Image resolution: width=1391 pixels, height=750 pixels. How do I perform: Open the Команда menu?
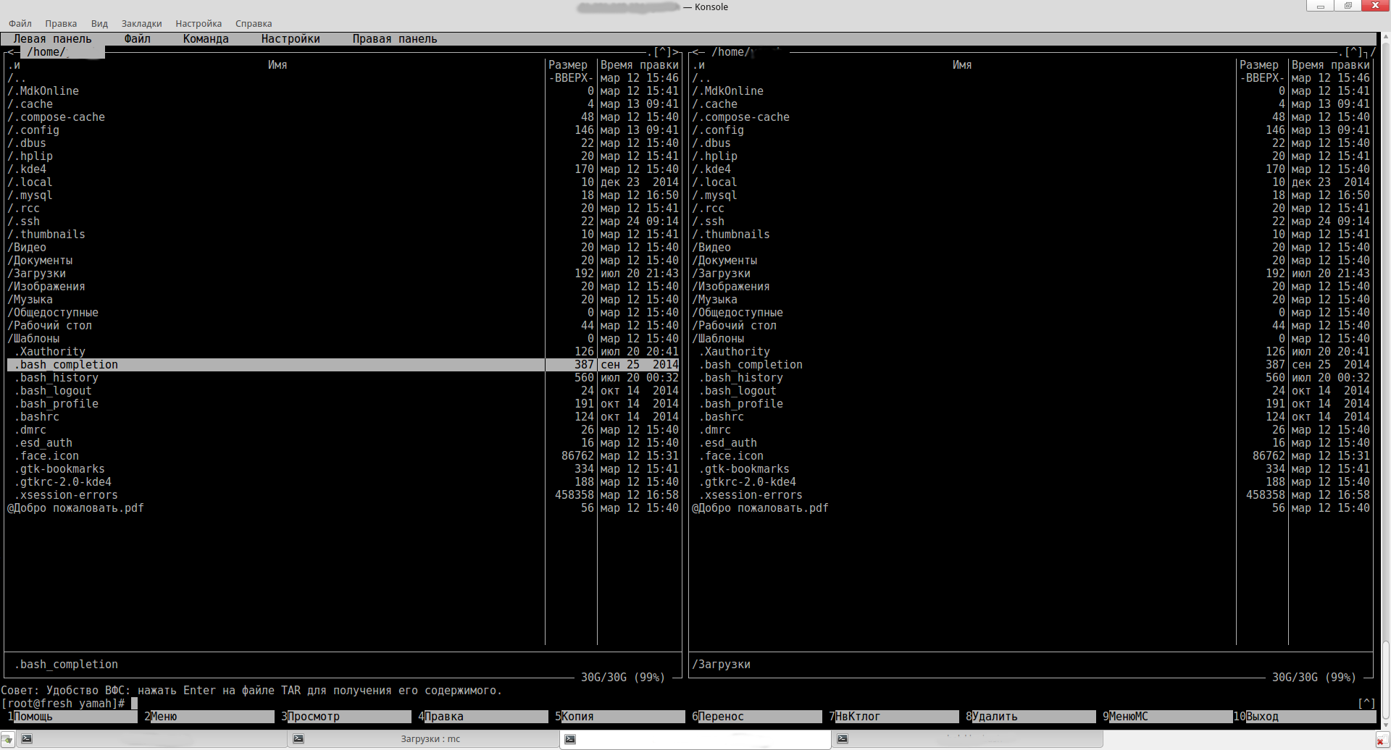pyautogui.click(x=206, y=39)
